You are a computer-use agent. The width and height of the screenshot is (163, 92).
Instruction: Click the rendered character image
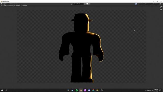tap(81, 48)
